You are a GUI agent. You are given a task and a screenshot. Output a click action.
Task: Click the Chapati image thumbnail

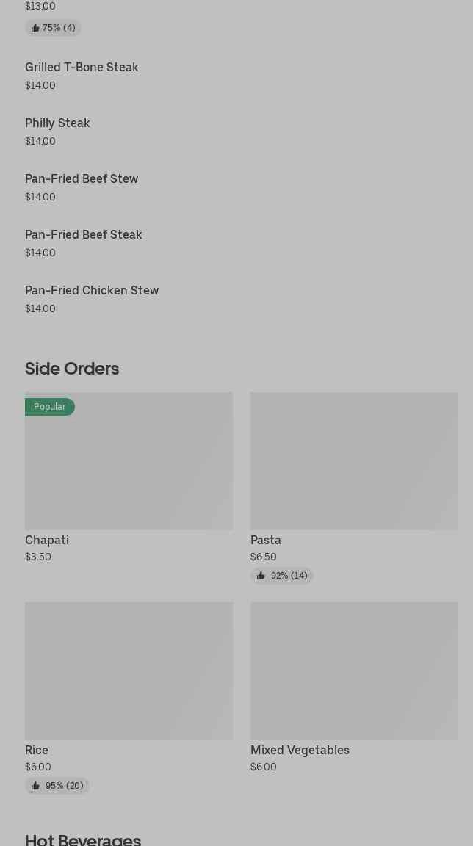pyautogui.click(x=129, y=470)
